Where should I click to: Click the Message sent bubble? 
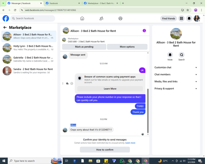[x=78, y=55]
